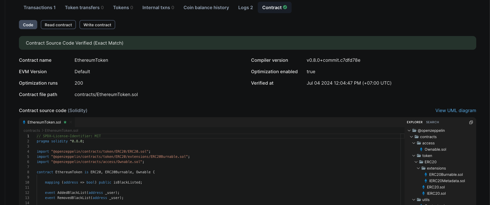The image size is (490, 205).
Task: Click the star icon on the EthereumToken.sol tab
Action: pos(65,122)
